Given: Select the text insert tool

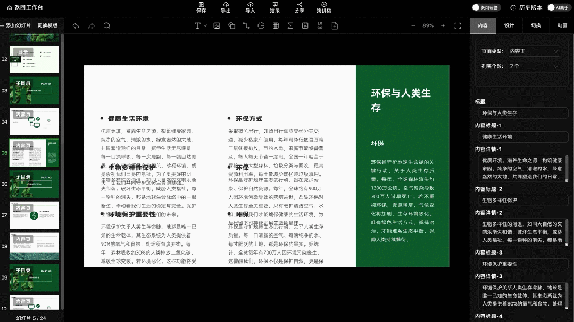Looking at the screenshot, I should [x=198, y=25].
